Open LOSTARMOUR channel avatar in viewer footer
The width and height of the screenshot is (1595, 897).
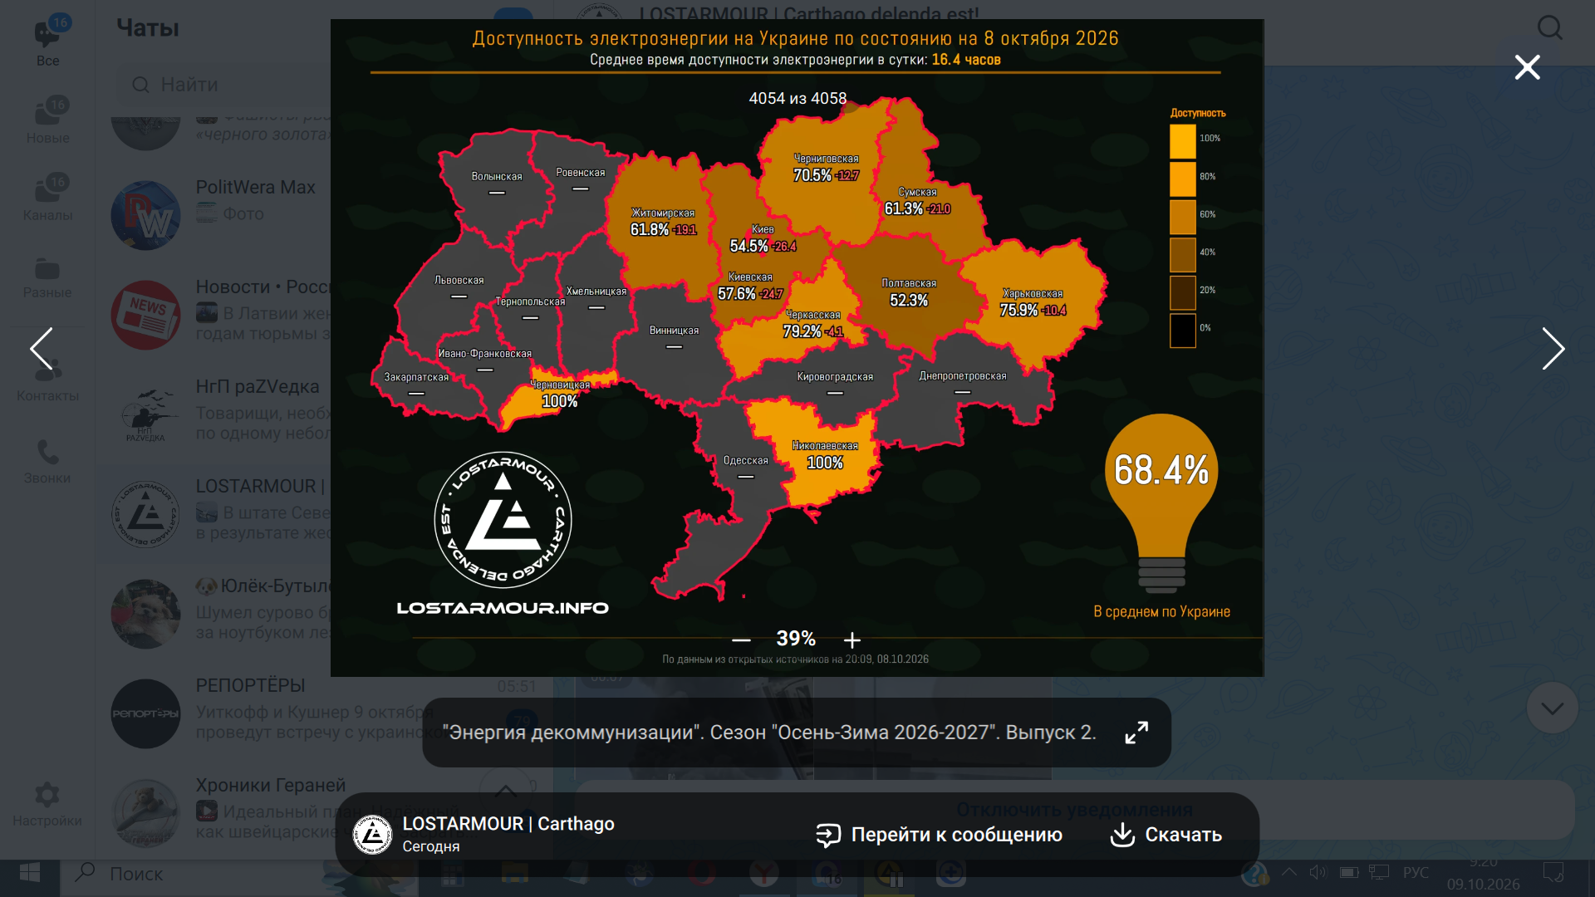[x=372, y=835]
